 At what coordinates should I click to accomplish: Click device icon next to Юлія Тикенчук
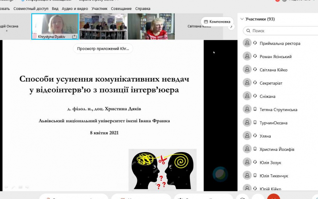pyautogui.click(x=255, y=175)
